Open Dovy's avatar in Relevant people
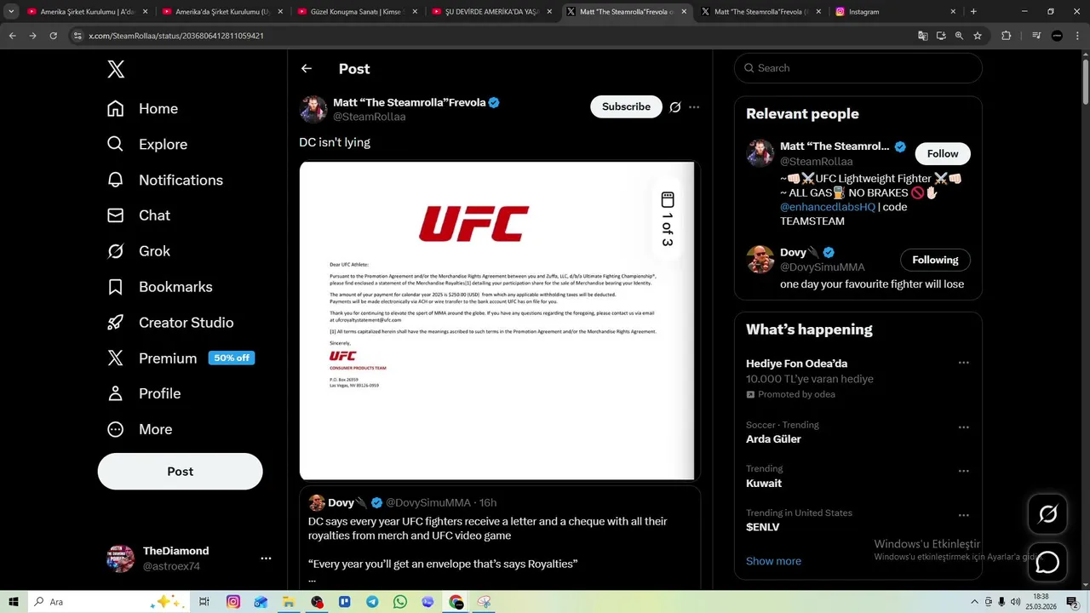Viewport: 1090px width, 613px height. 760,260
